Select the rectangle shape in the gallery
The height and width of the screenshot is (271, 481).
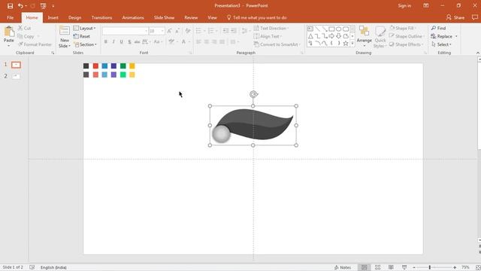tap(331, 29)
